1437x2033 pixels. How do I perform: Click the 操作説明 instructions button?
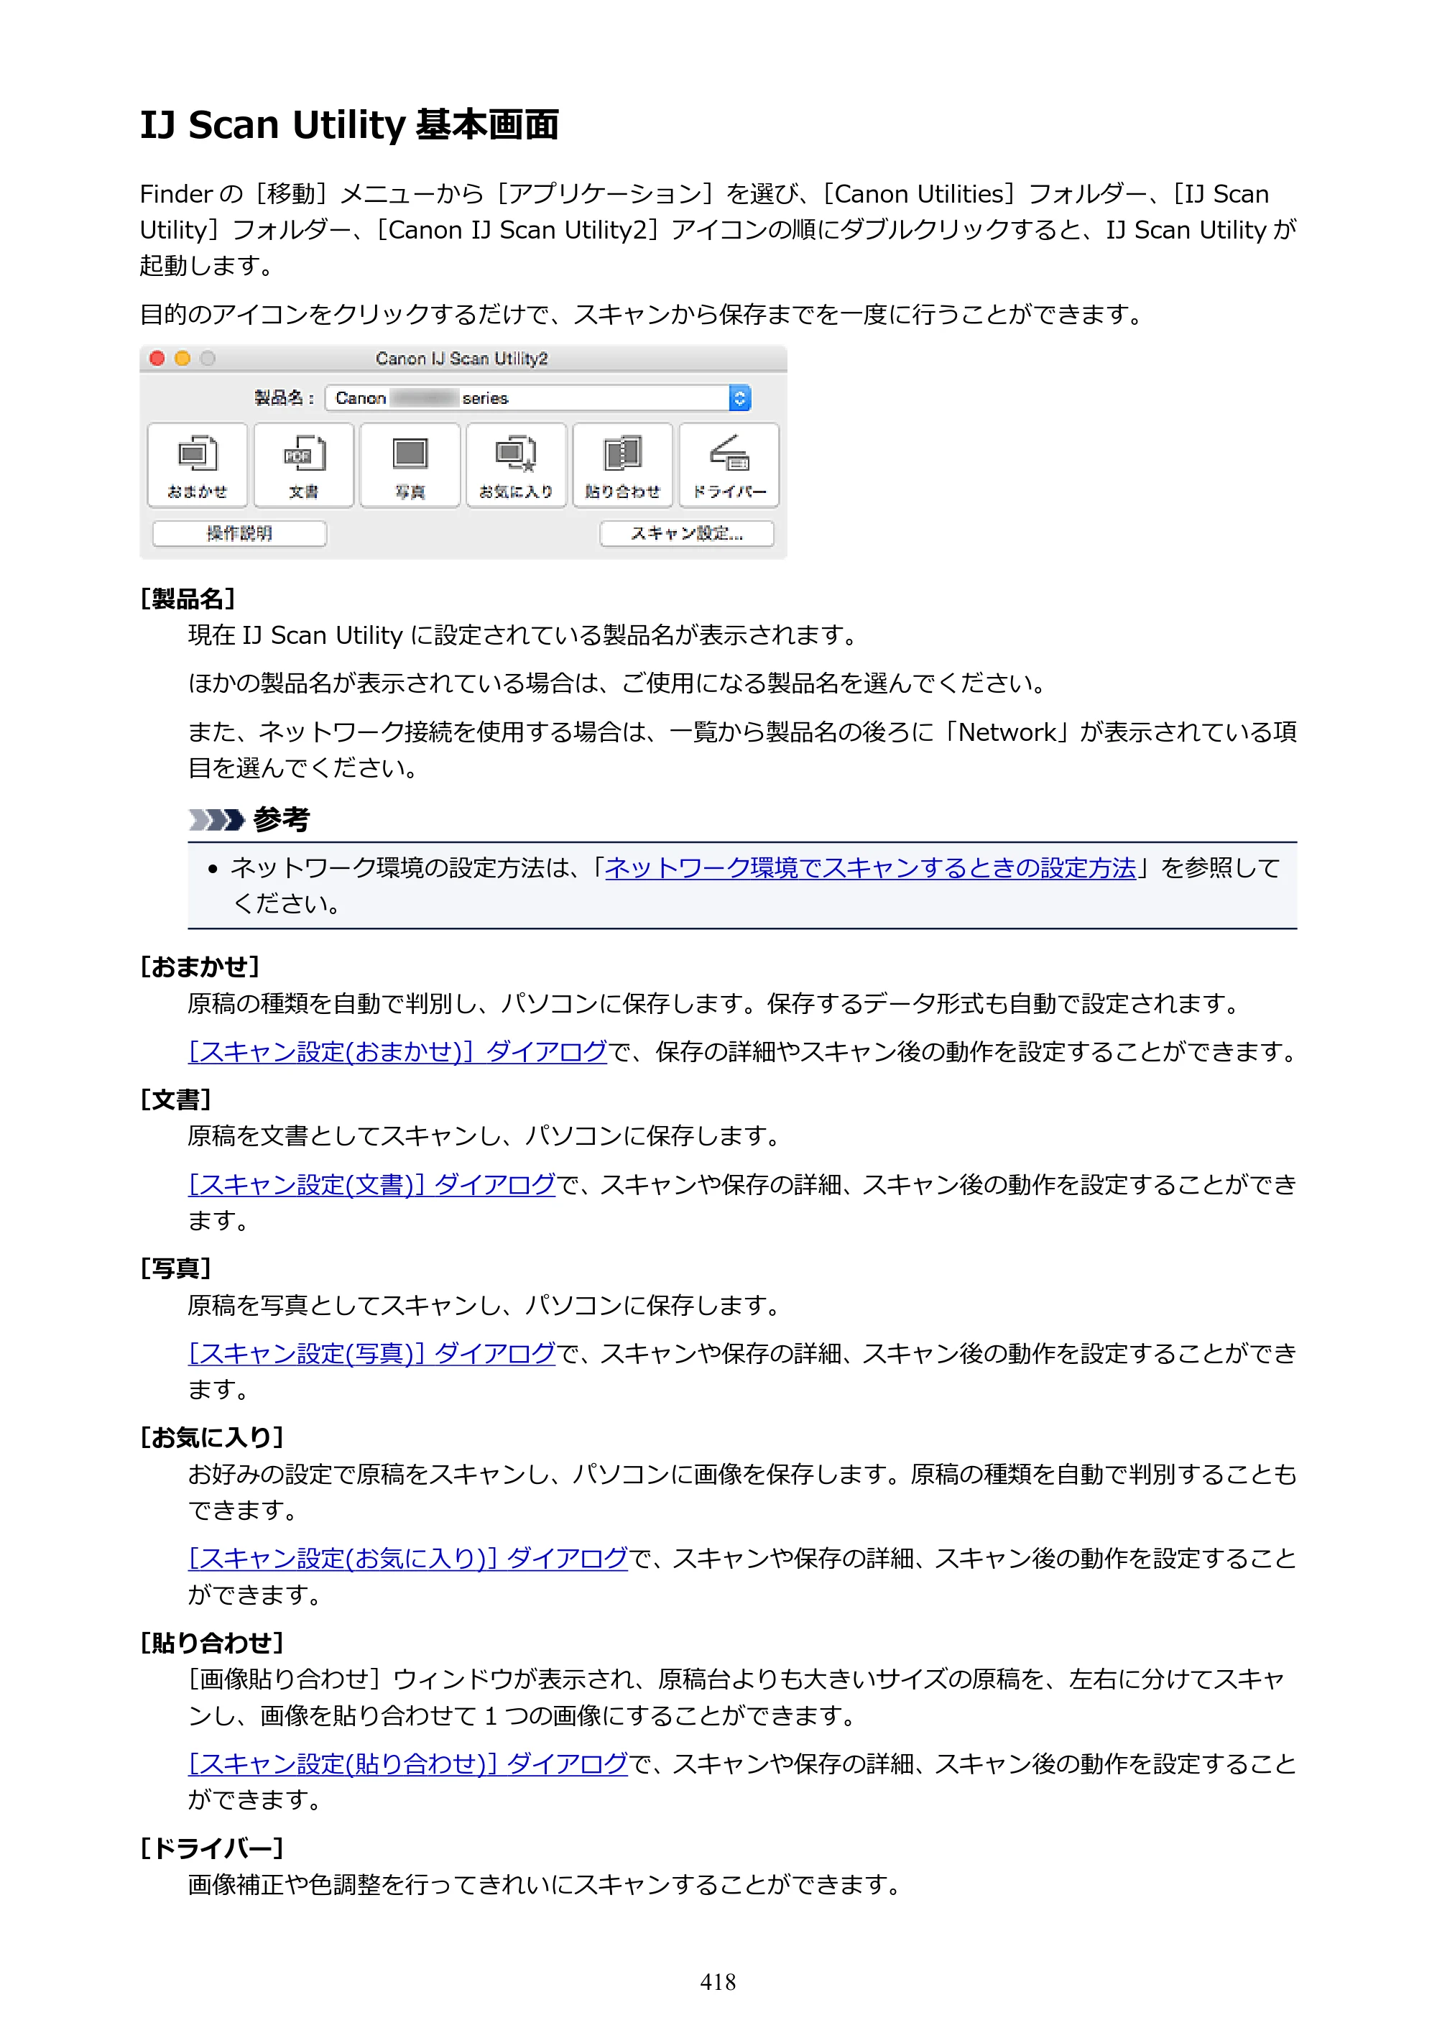pos(239,533)
